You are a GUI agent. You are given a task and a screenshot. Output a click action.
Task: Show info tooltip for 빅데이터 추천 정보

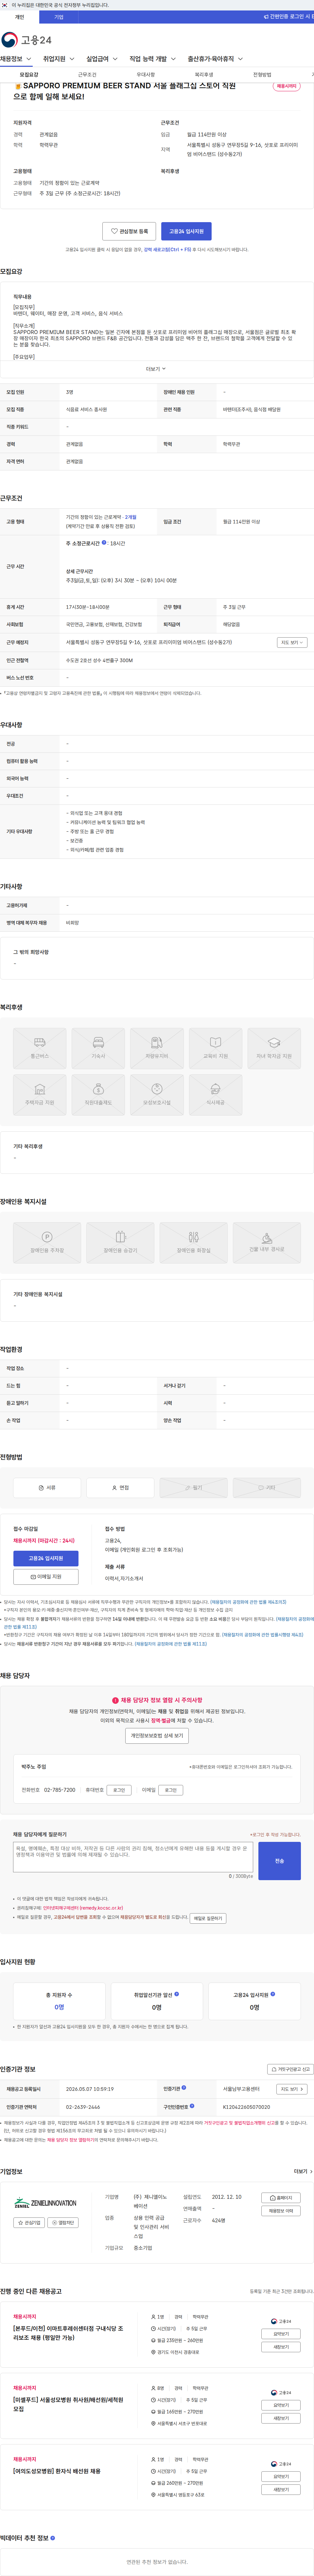point(53,2538)
